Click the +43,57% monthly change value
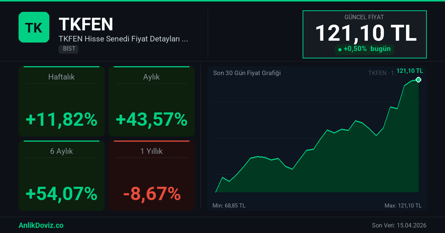This screenshot has height=233, width=445. click(x=151, y=119)
